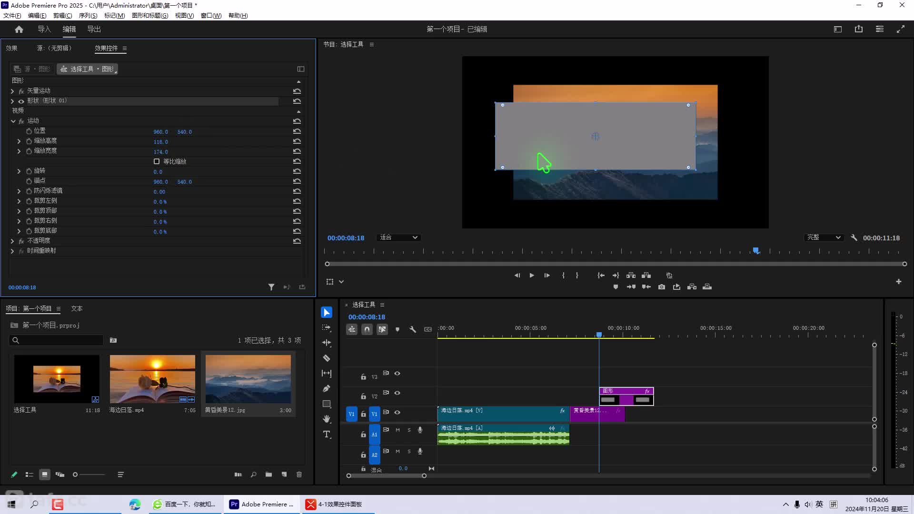
Task: Switch to the 导入 tab
Action: [x=44, y=30]
